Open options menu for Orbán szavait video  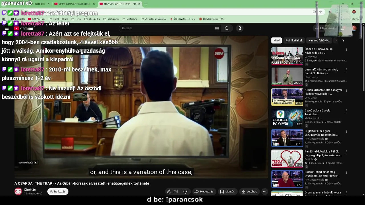click(346, 193)
